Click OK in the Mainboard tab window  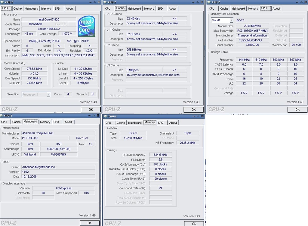[x=90, y=223]
